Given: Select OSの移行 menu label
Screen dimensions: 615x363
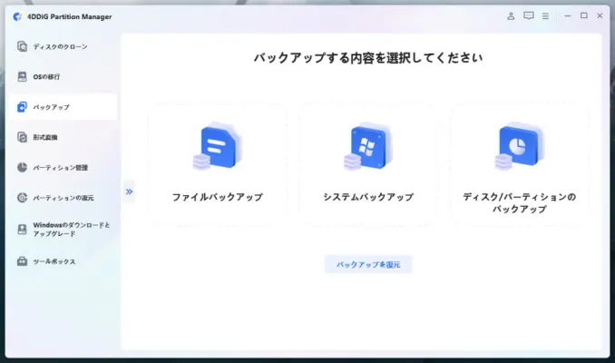Looking at the screenshot, I should [x=46, y=77].
